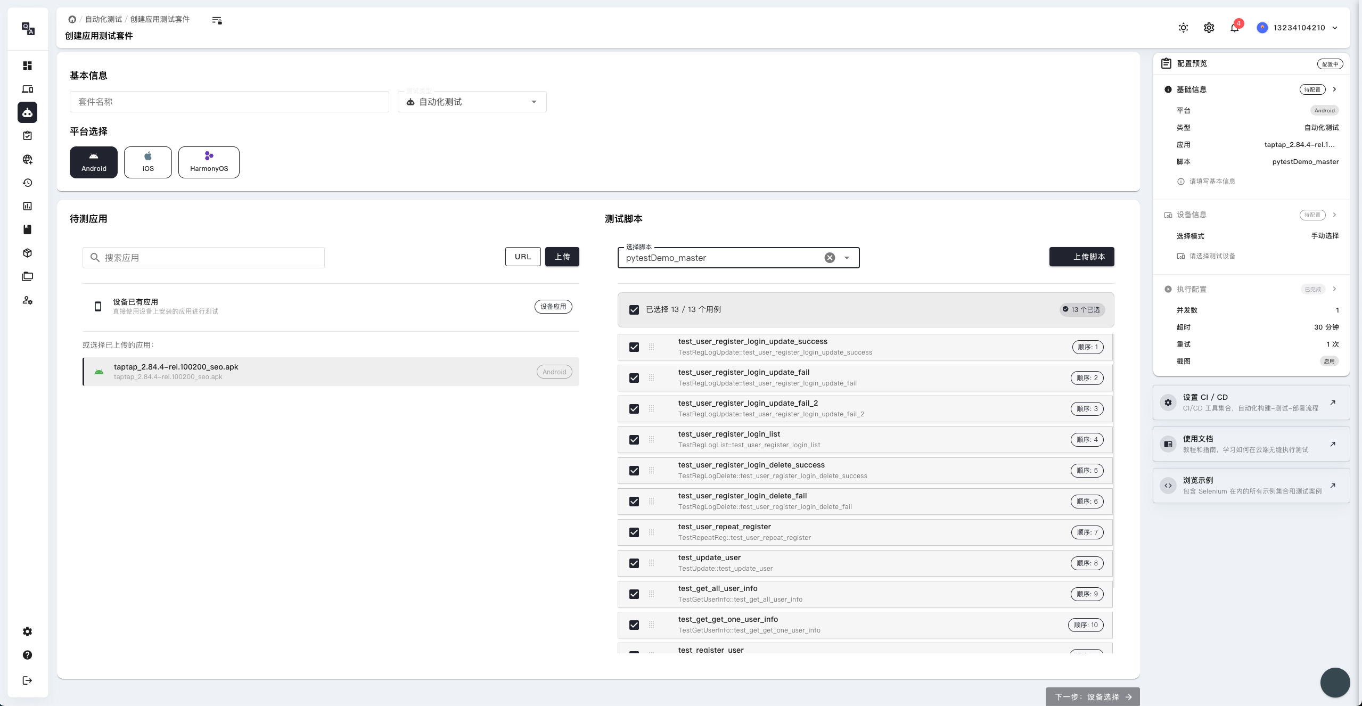Open the globe web testing sidebar icon
The height and width of the screenshot is (706, 1362).
point(28,159)
